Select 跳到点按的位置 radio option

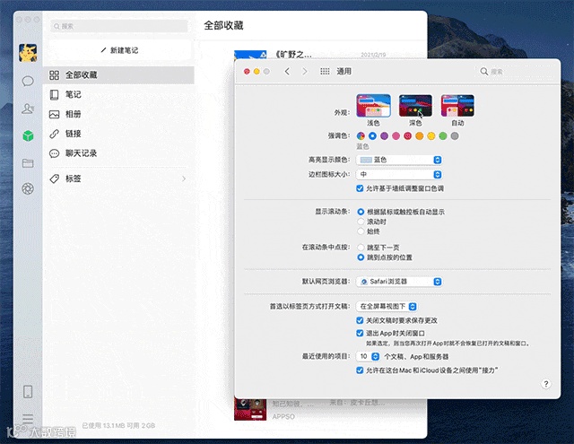pyautogui.click(x=361, y=257)
